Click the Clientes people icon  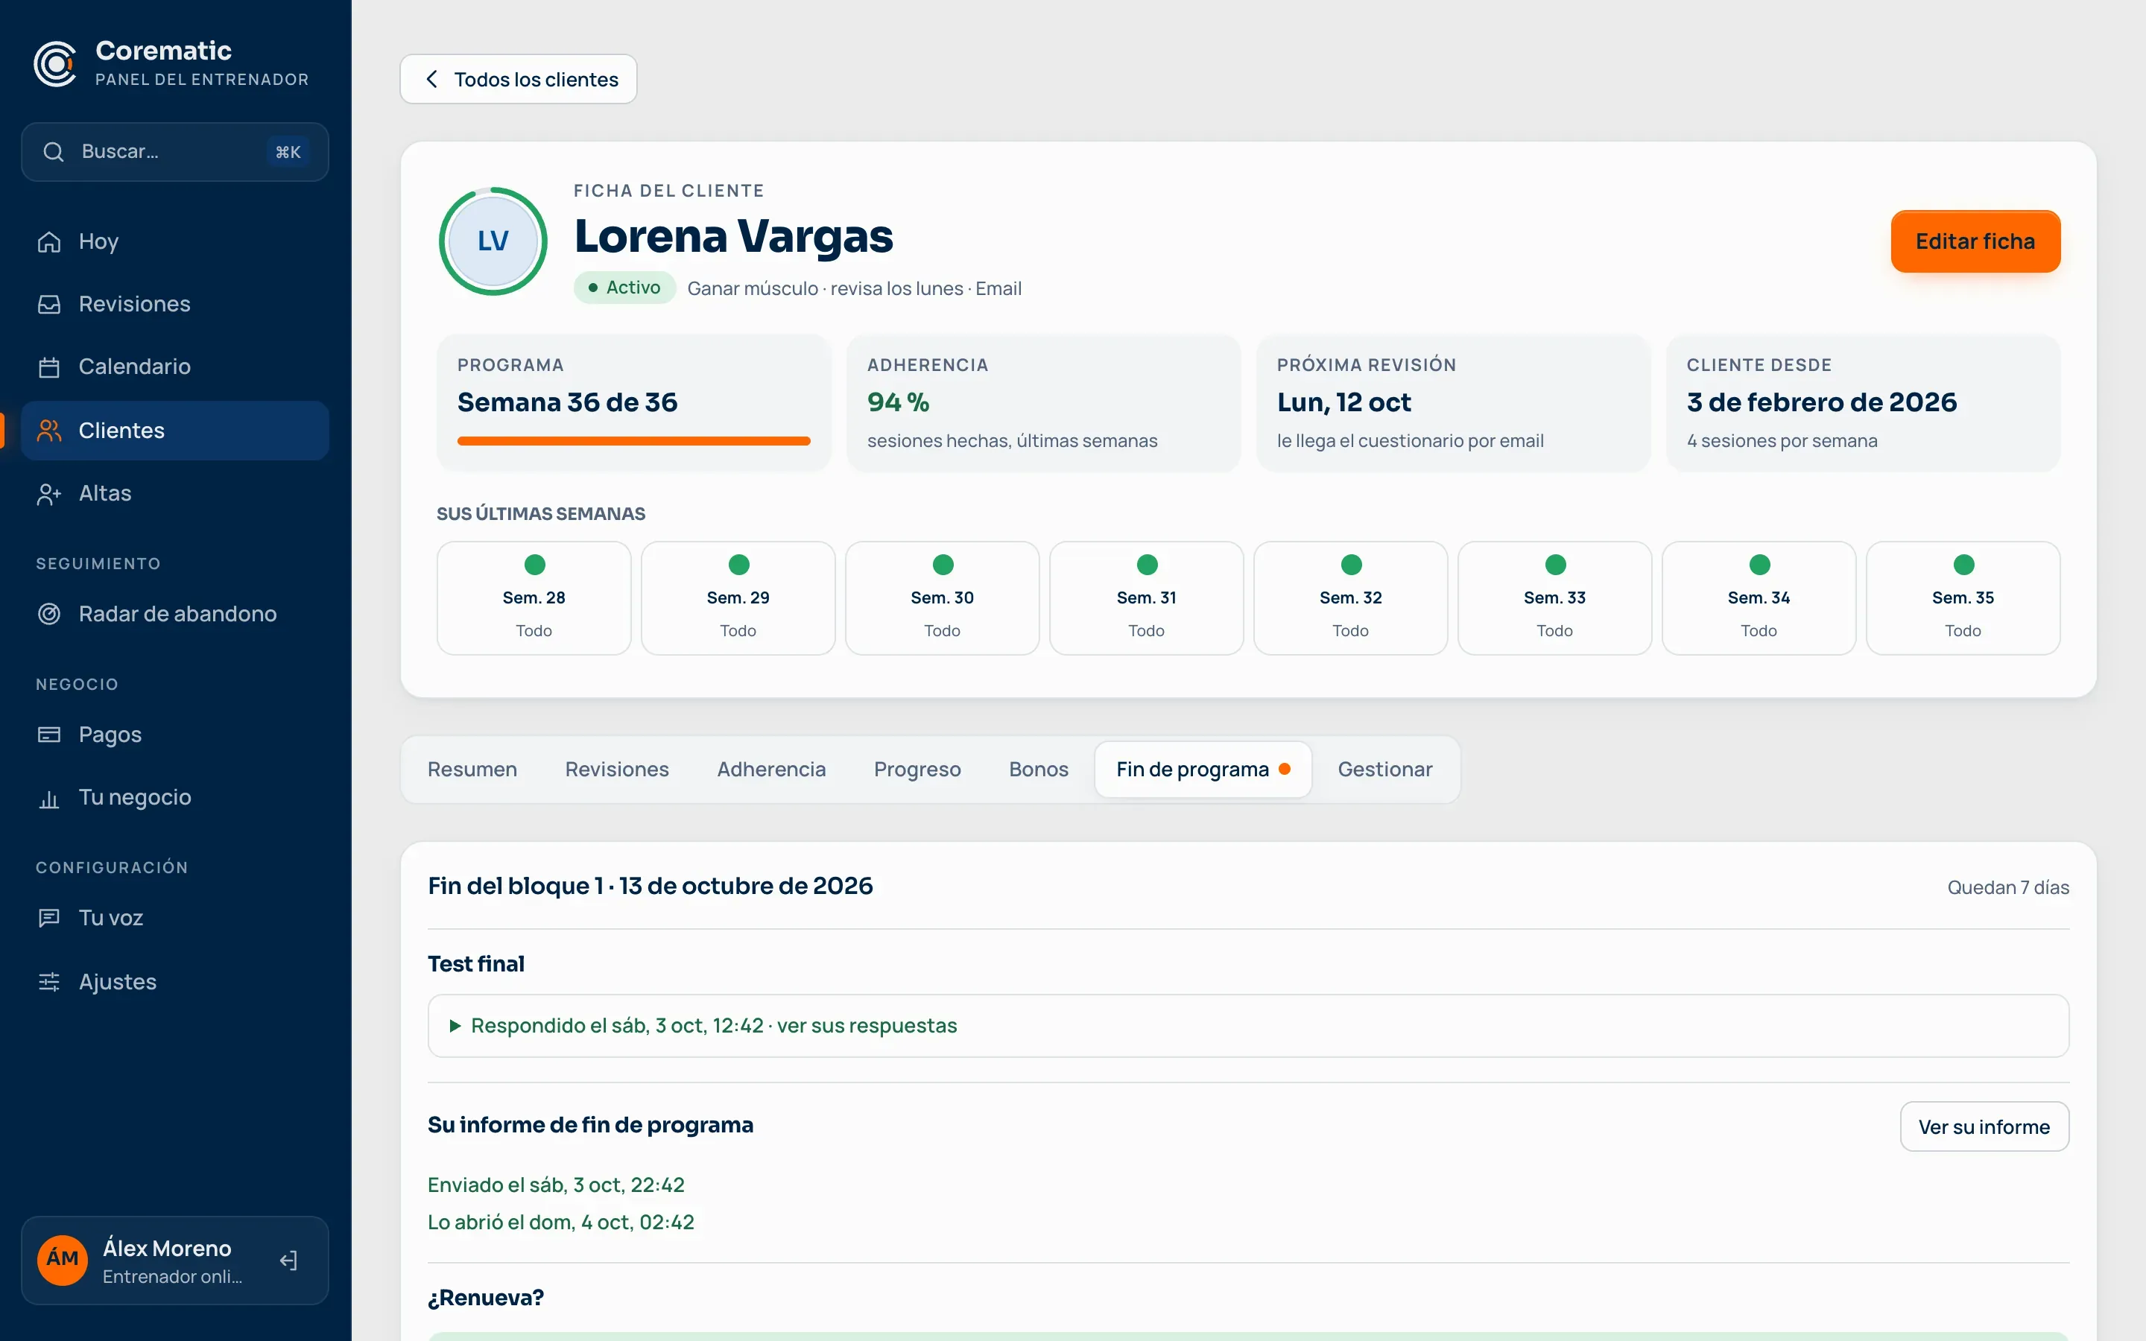point(48,430)
